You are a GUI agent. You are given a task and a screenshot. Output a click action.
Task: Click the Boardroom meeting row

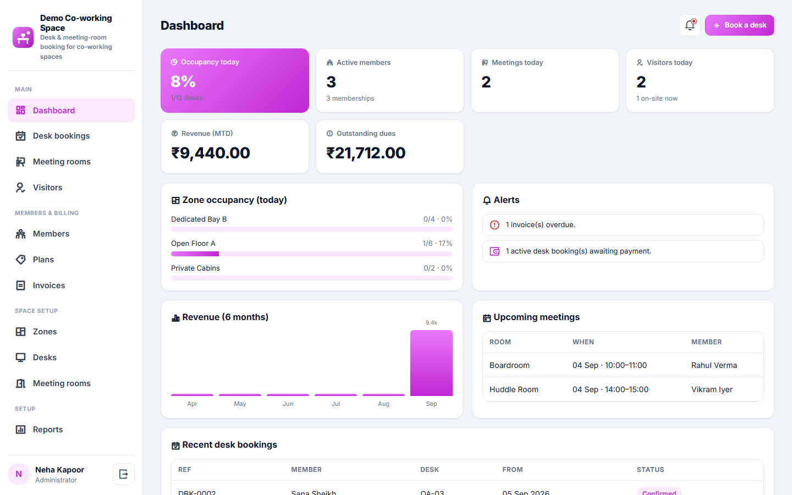tap(623, 365)
